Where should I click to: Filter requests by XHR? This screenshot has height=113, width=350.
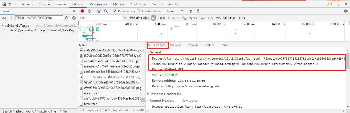[162, 18]
